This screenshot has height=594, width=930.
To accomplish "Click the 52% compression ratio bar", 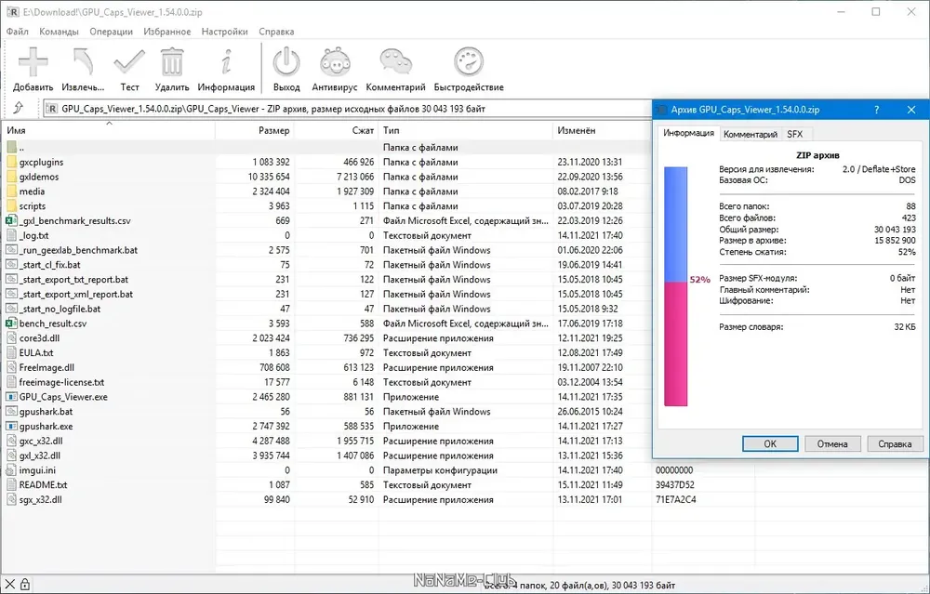I will pos(675,286).
